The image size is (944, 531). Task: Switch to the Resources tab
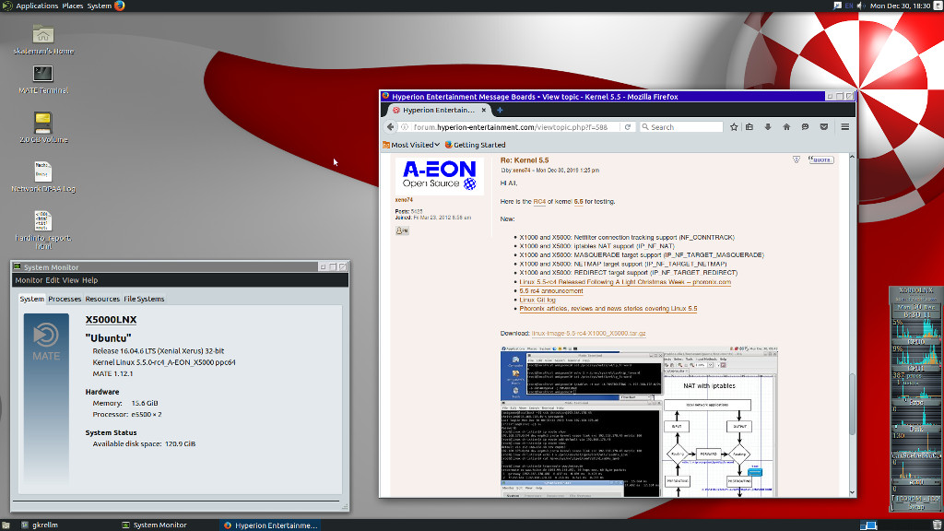(x=102, y=299)
